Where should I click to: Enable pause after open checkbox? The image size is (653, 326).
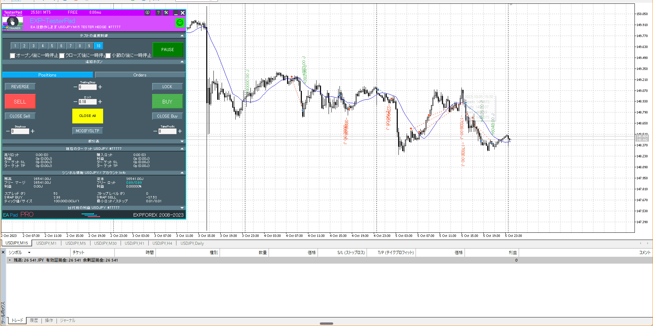pyautogui.click(x=13, y=56)
